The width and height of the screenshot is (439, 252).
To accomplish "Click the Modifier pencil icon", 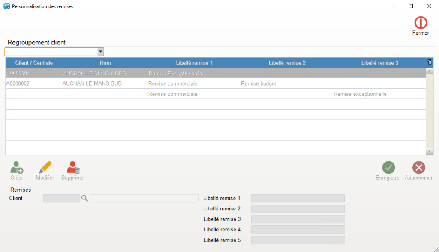I will click(x=45, y=168).
